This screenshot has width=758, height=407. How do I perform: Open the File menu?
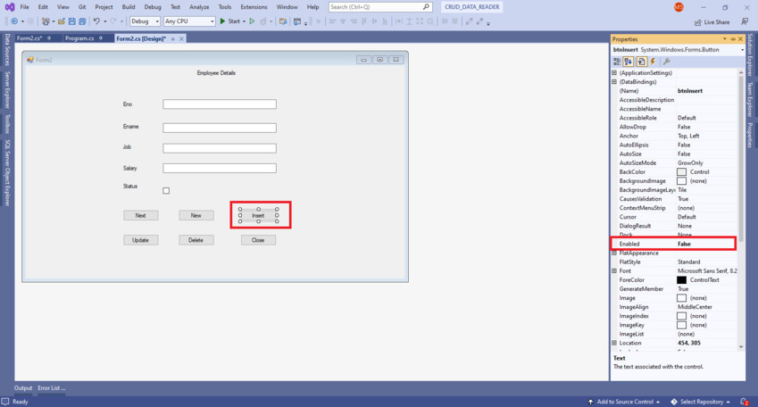coord(24,7)
